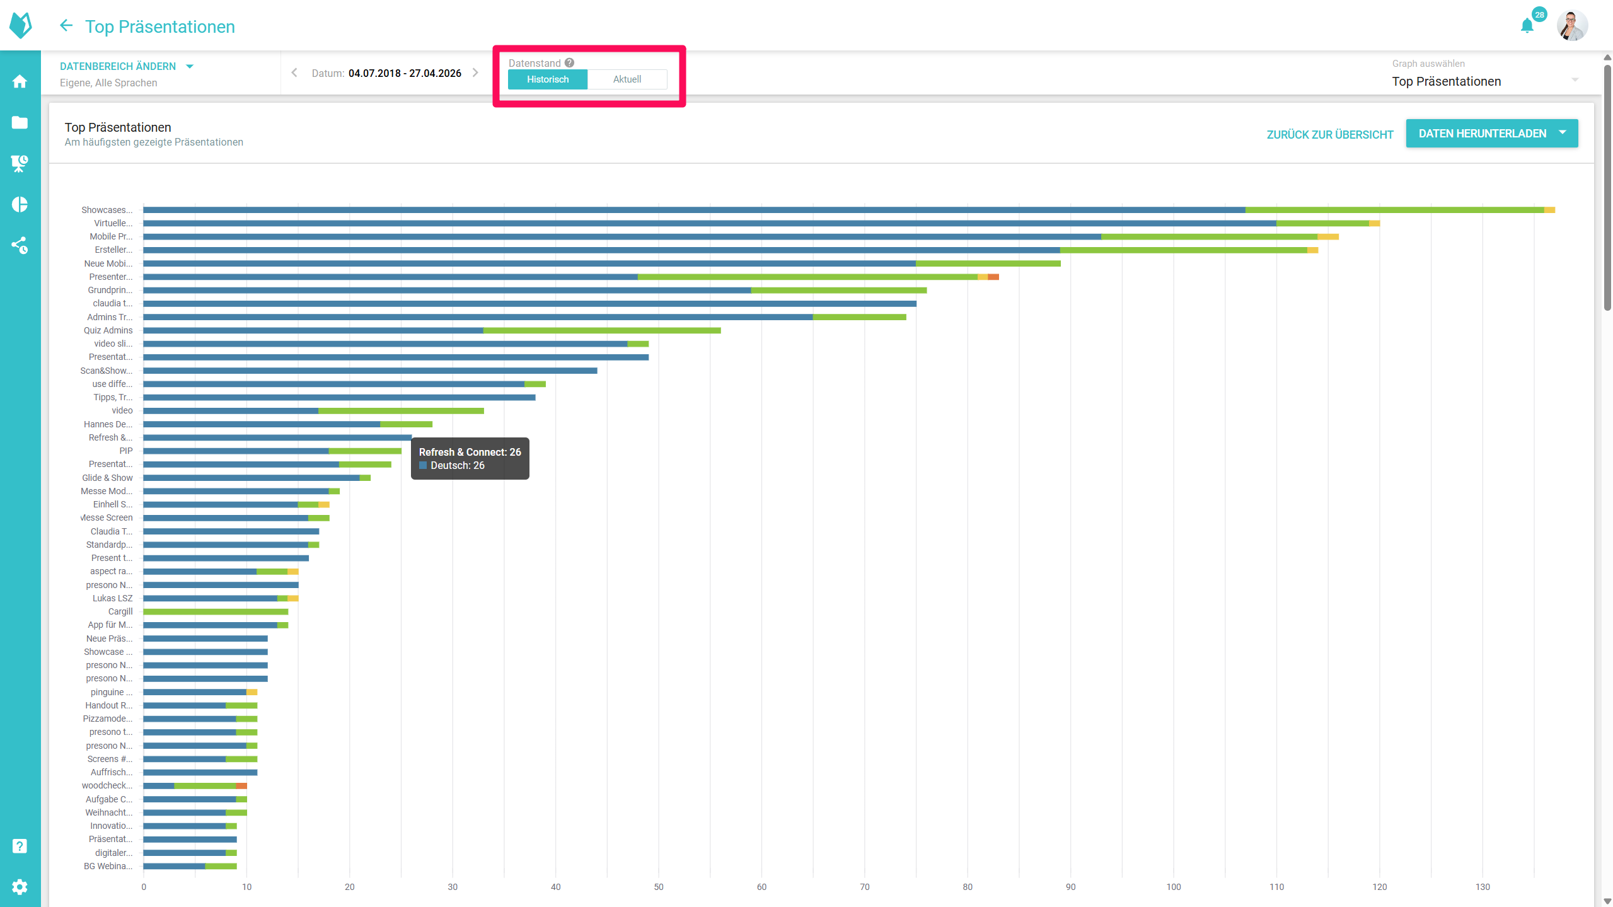Click Zurück zur Übersicht link
The width and height of the screenshot is (1613, 907).
click(x=1329, y=134)
